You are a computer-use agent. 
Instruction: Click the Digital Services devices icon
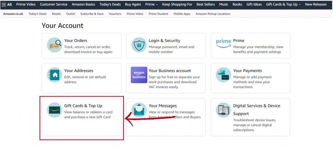pyautogui.click(x=223, y=110)
